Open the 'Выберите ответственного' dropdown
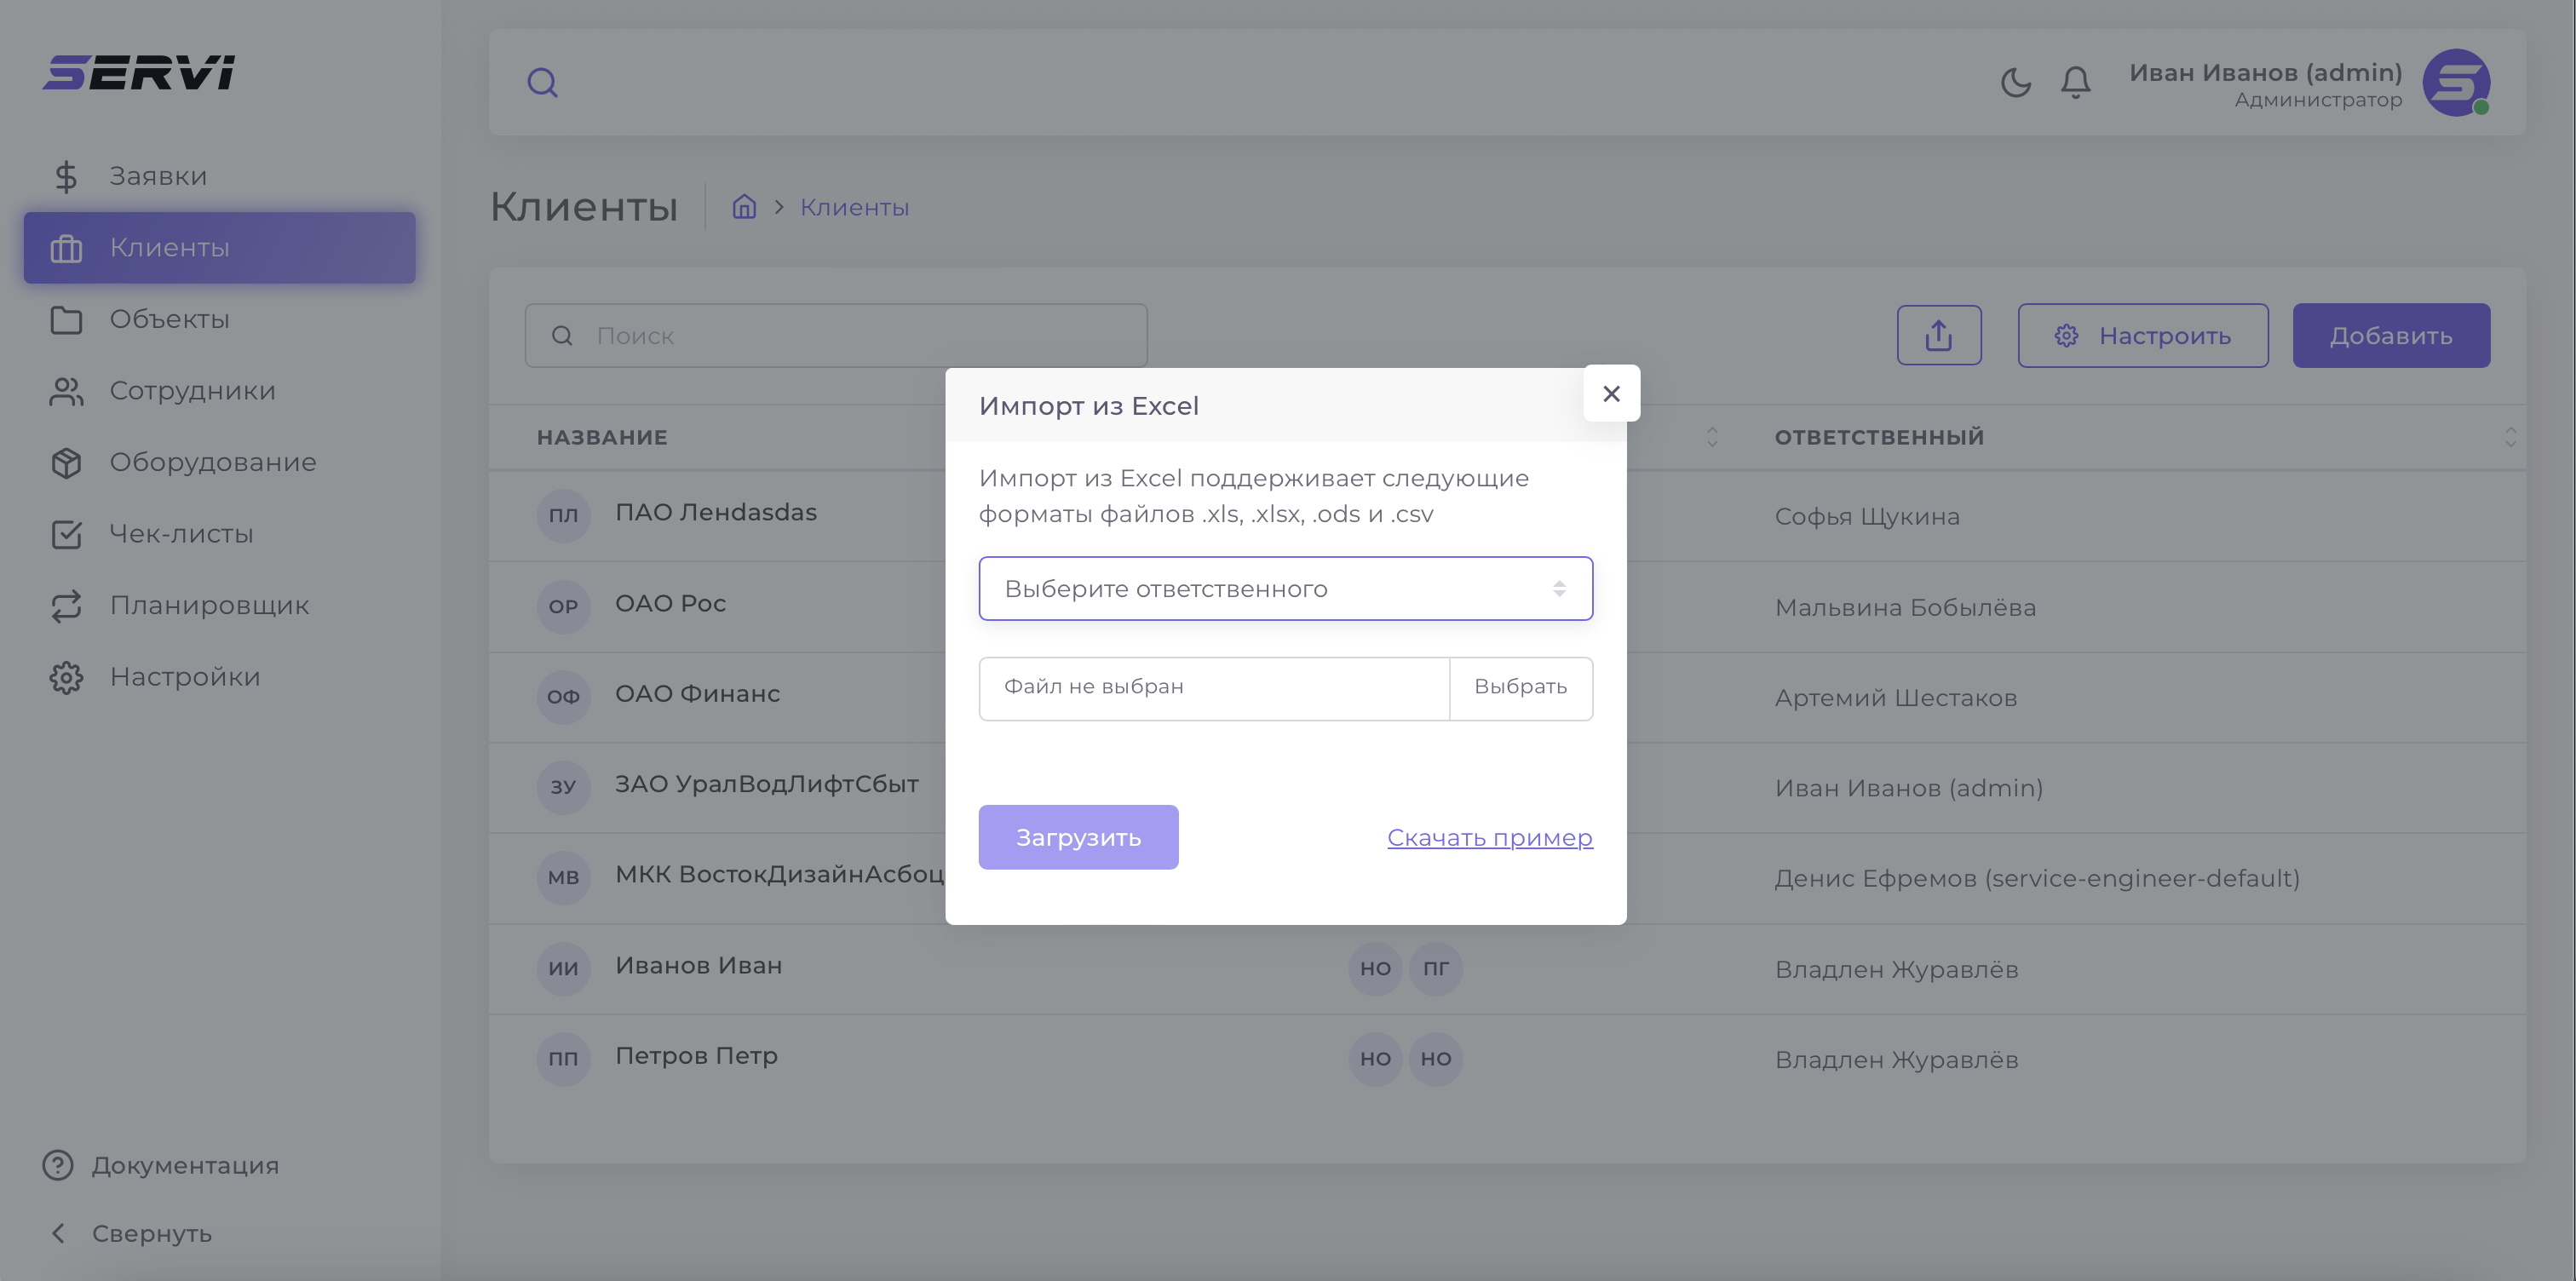Viewport: 2576px width, 1281px height. point(1285,589)
